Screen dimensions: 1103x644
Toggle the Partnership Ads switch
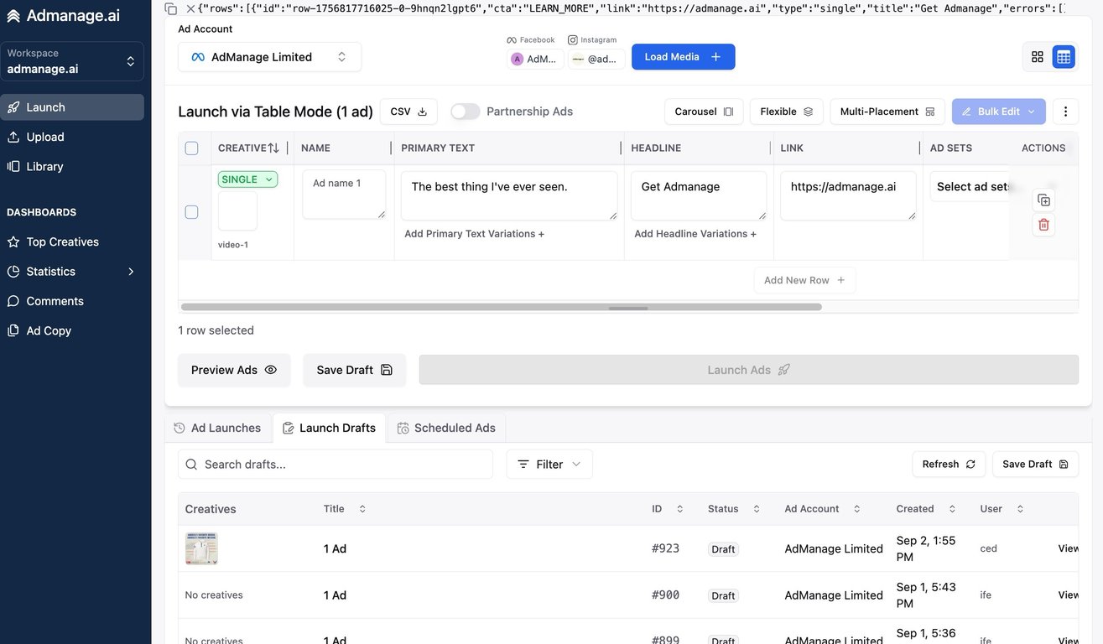(x=466, y=112)
